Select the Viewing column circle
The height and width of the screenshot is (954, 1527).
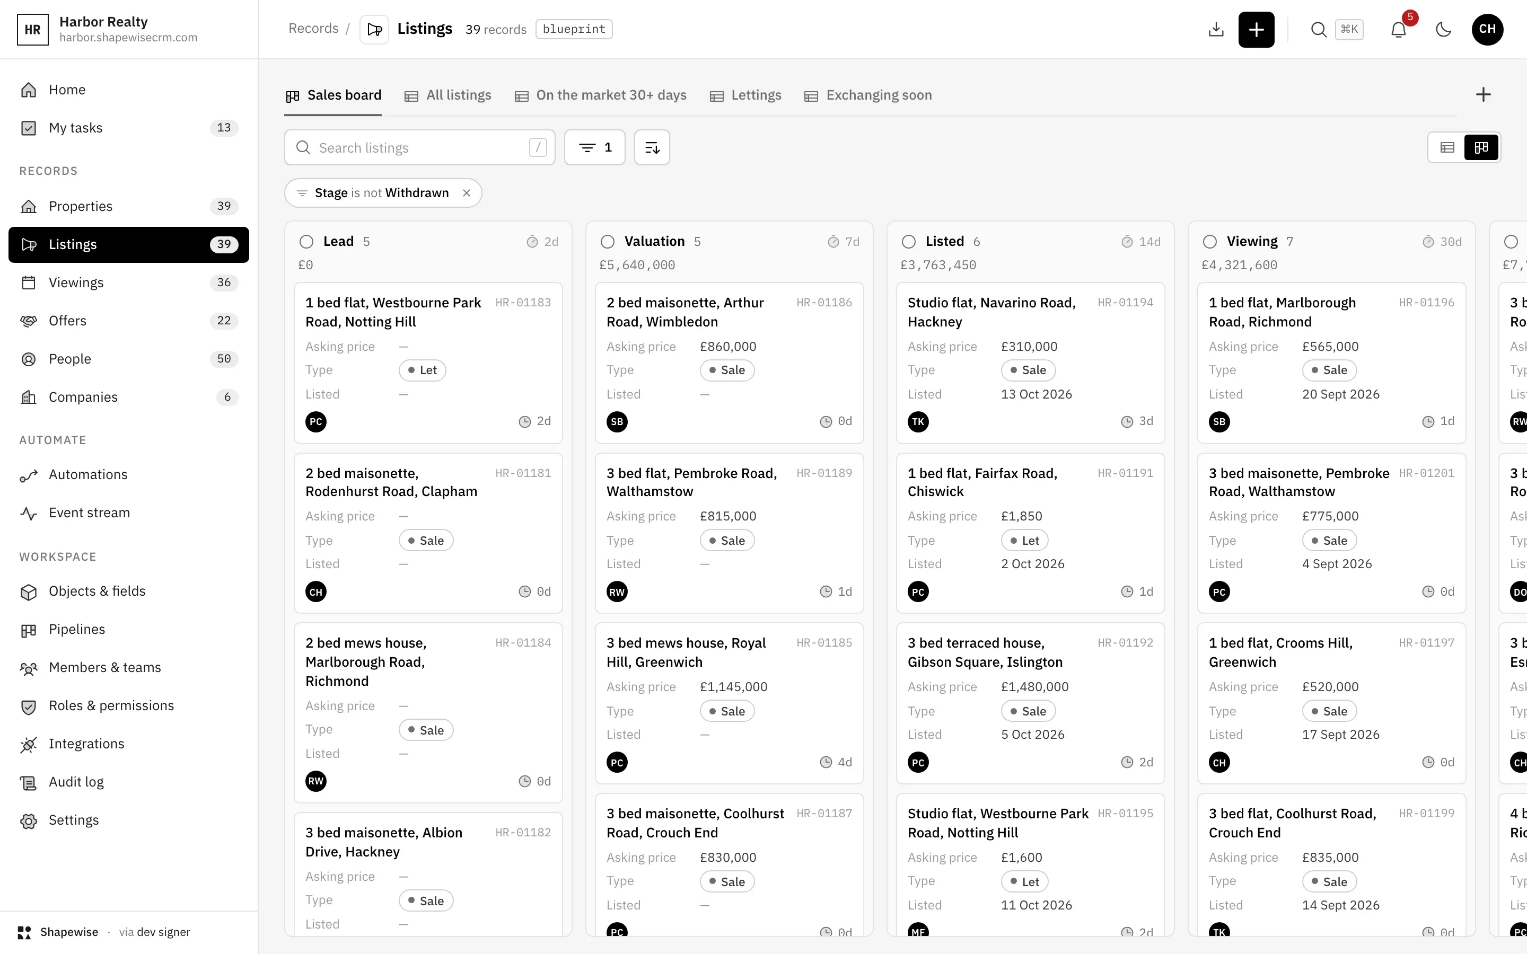click(1209, 242)
